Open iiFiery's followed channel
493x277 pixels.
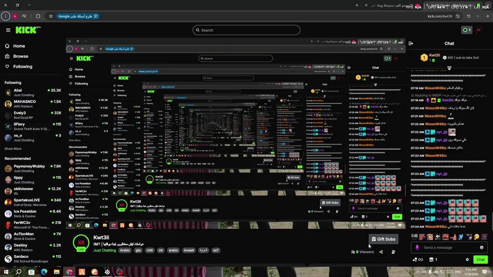coord(33,127)
